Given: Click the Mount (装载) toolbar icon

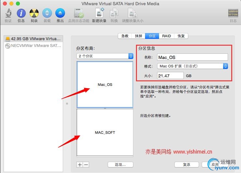Looking at the screenshot, I should click(x=47, y=13).
